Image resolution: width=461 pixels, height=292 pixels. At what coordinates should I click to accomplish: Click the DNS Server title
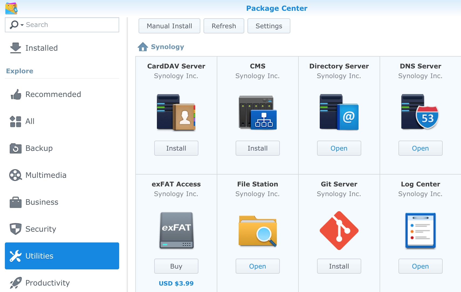[421, 66]
